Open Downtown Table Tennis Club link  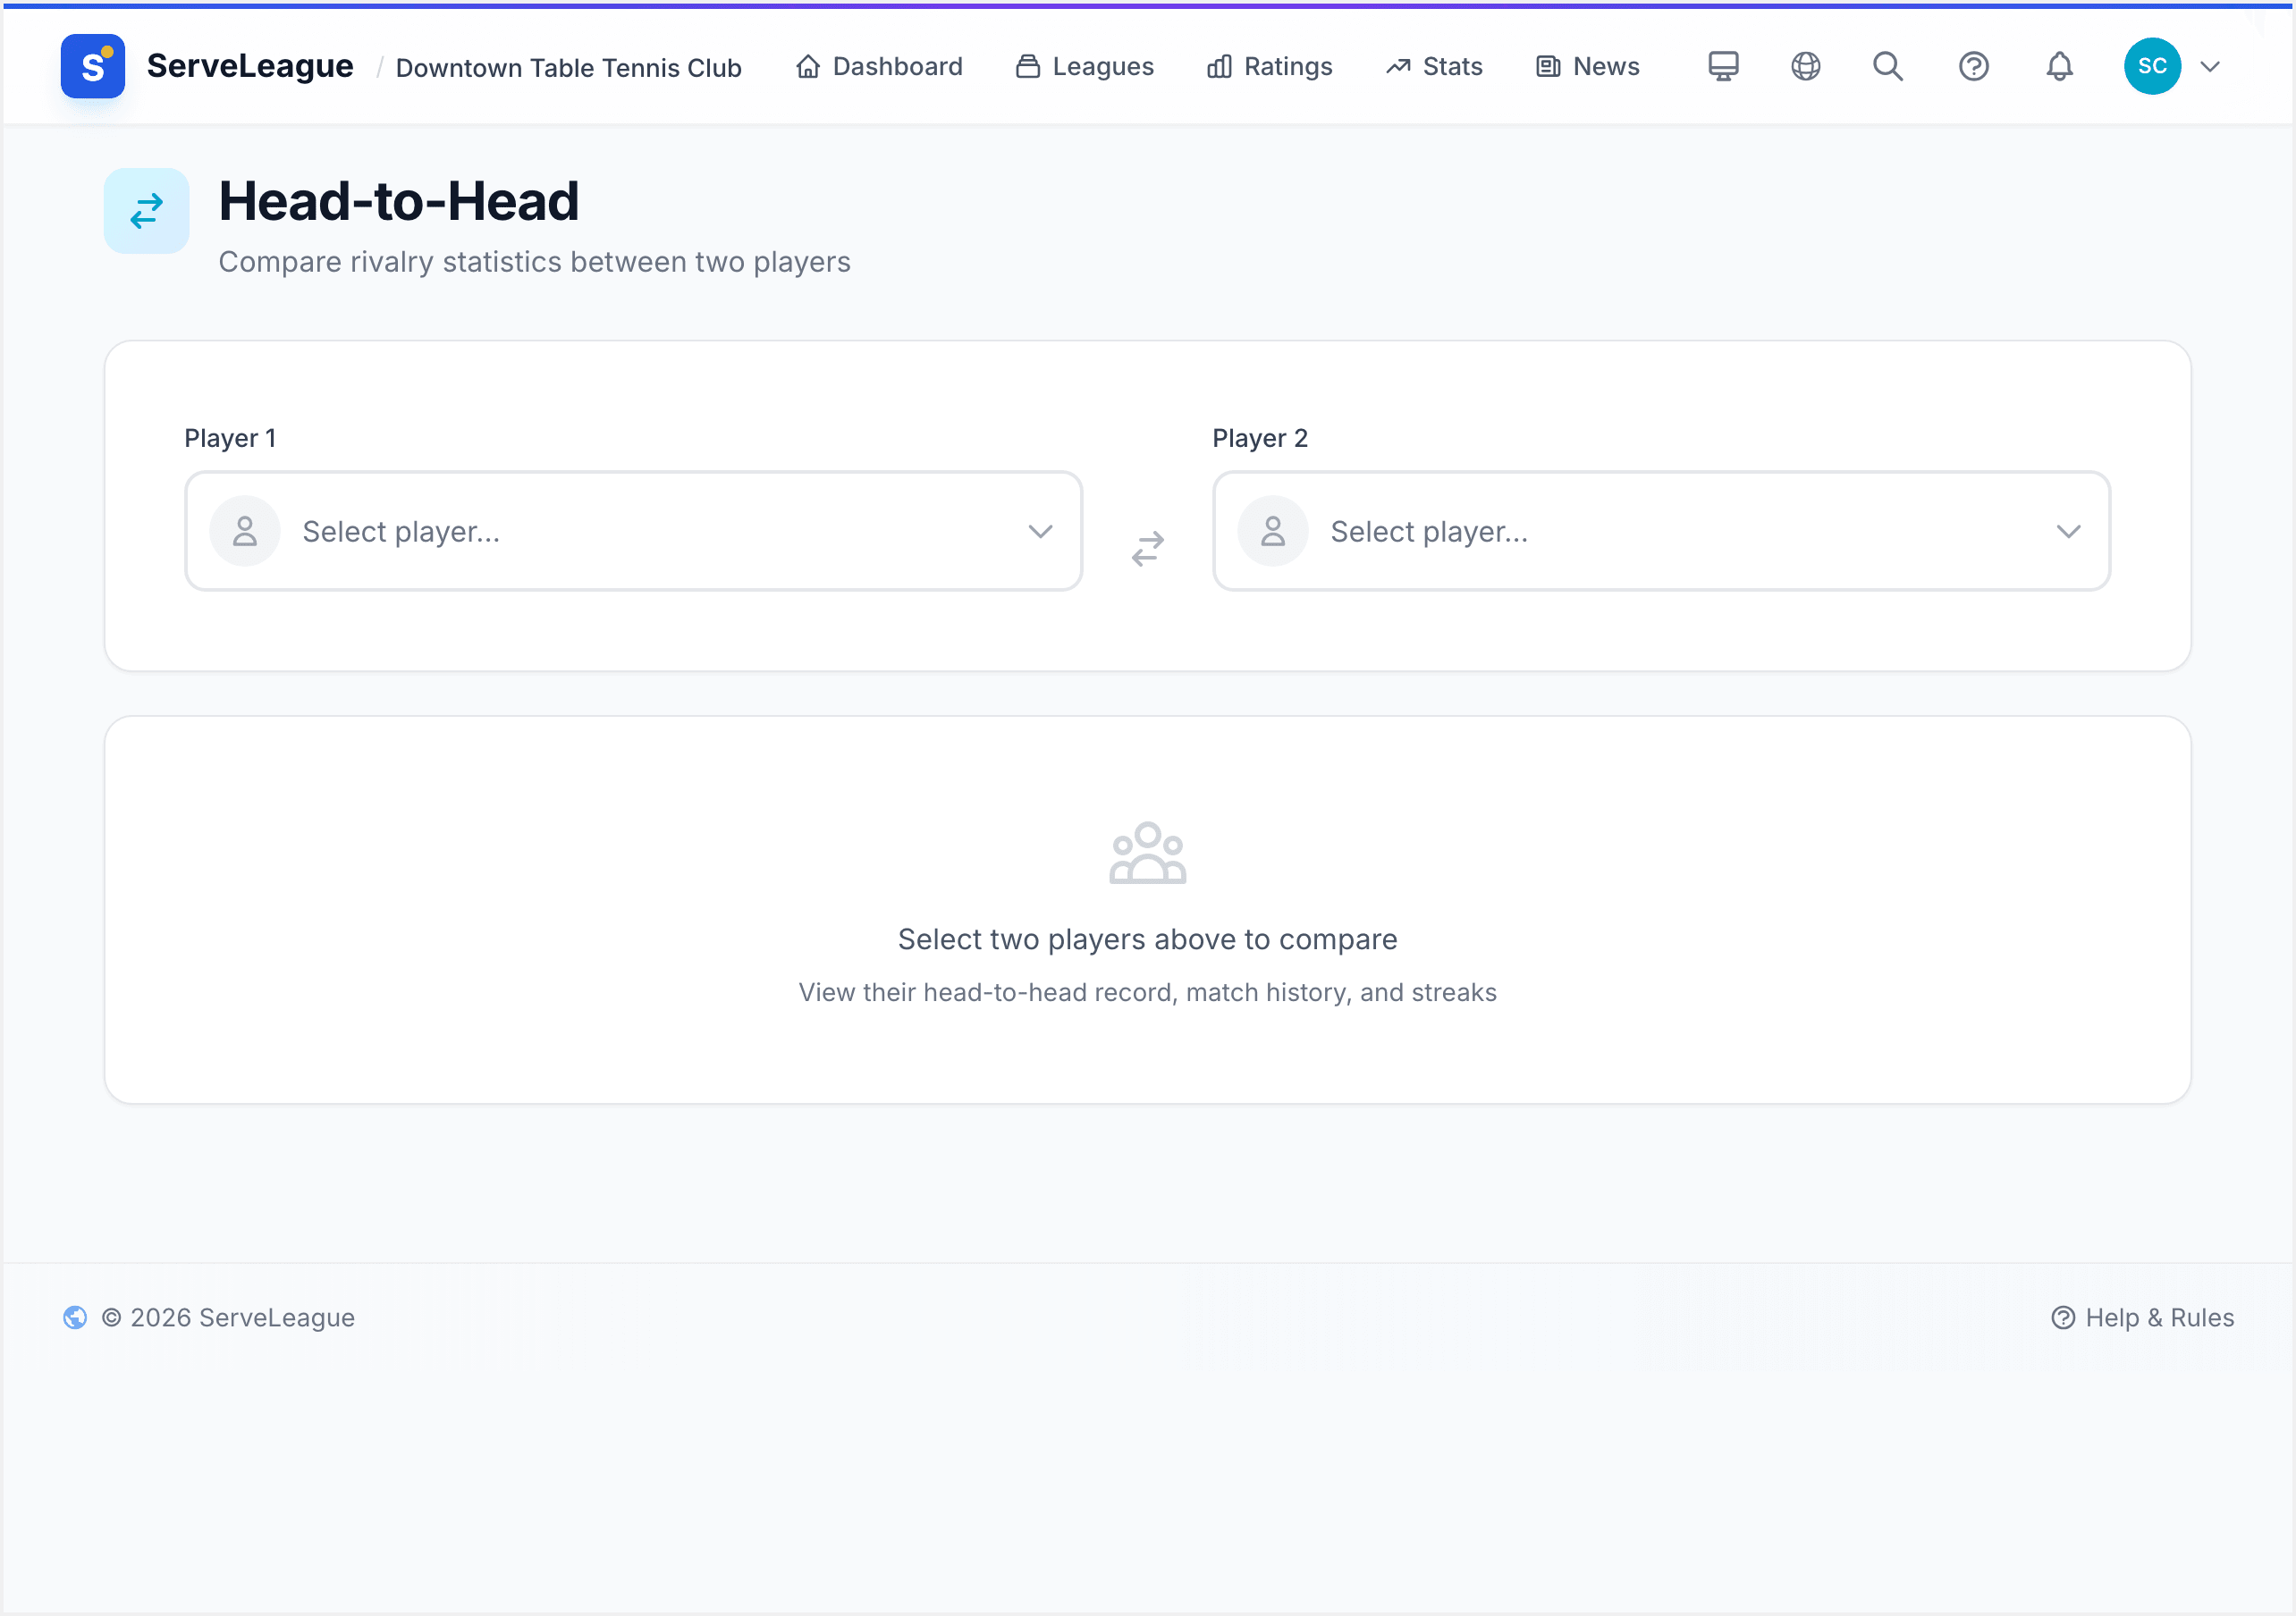coord(569,68)
